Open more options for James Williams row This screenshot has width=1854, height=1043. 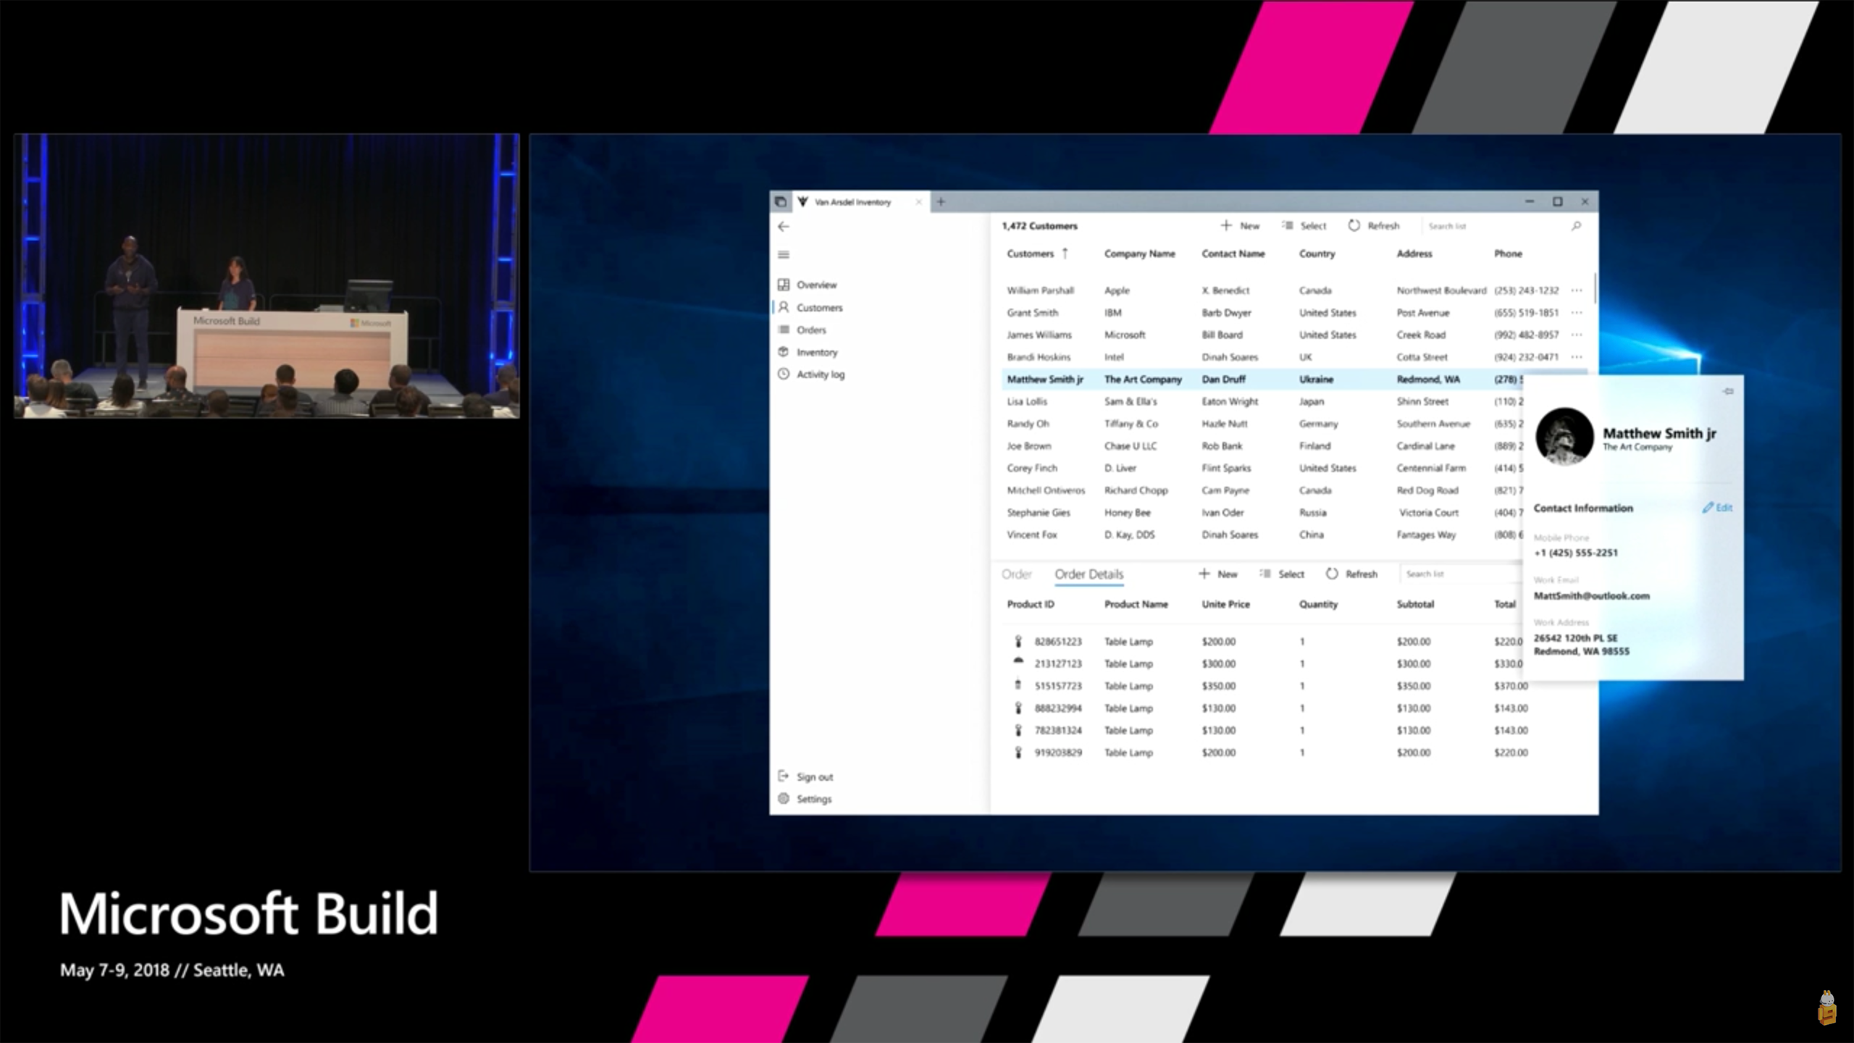click(x=1577, y=335)
